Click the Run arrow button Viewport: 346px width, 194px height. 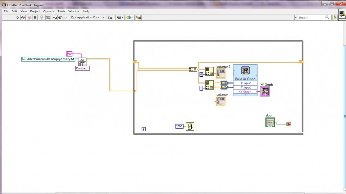18,17
